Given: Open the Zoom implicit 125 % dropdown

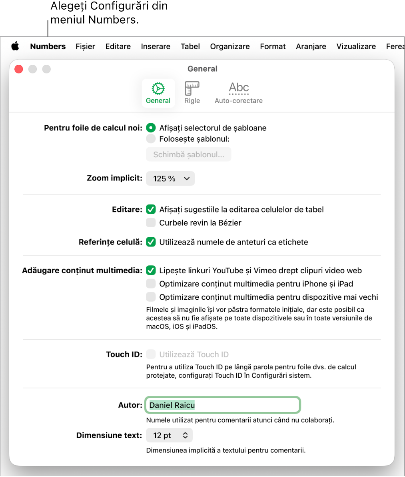Looking at the screenshot, I should 170,178.
